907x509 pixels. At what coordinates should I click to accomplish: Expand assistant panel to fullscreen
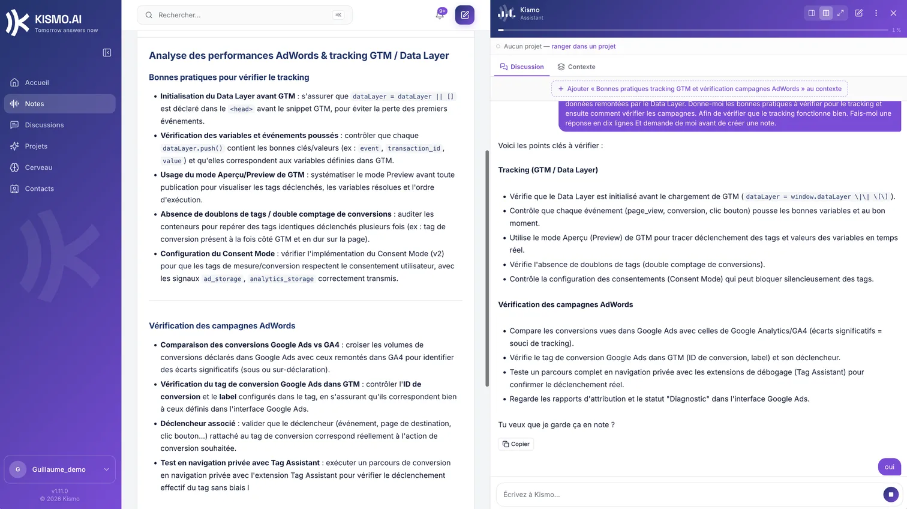click(840, 13)
